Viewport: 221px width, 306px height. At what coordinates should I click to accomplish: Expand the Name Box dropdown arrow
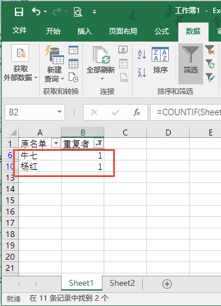(x=59, y=112)
